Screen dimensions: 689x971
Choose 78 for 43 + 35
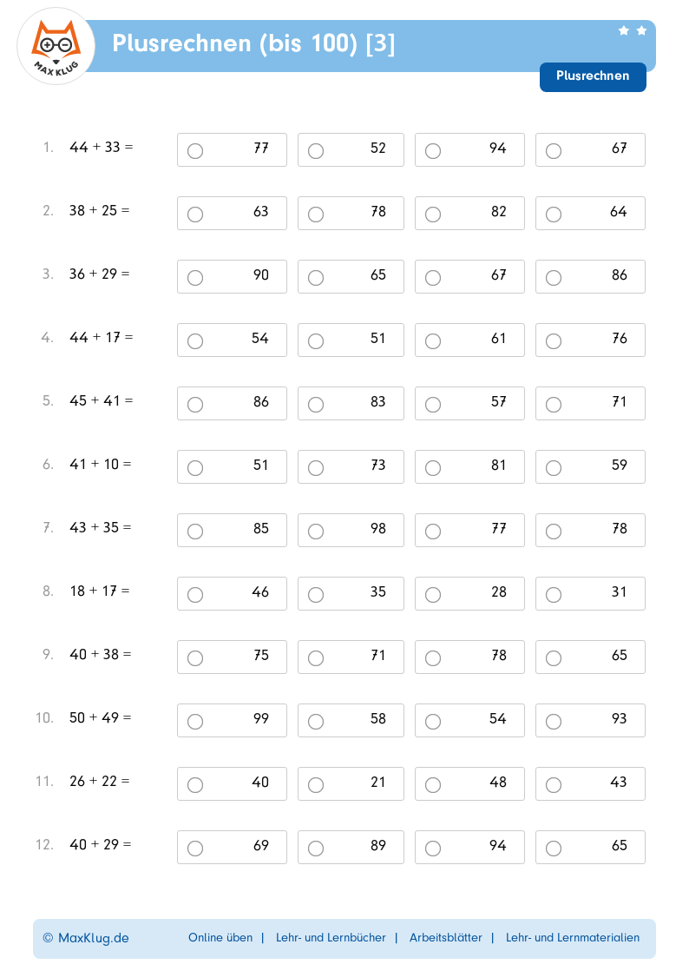[554, 532]
